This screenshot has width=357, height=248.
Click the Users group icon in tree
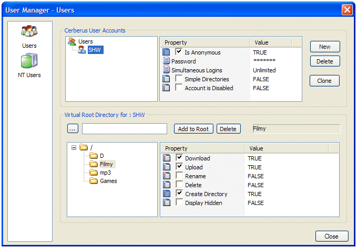[72, 41]
